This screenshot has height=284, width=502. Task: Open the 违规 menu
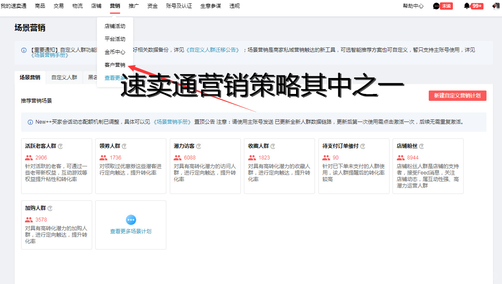coord(235,6)
